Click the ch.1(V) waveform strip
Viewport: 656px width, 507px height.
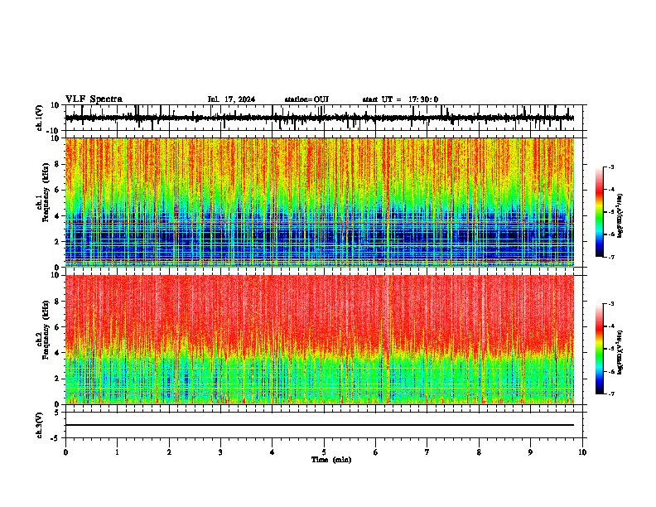pos(320,118)
